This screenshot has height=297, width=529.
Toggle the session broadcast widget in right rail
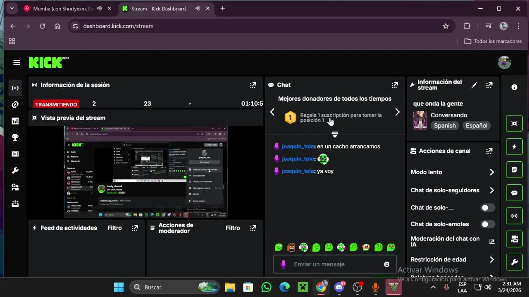pyautogui.click(x=514, y=216)
